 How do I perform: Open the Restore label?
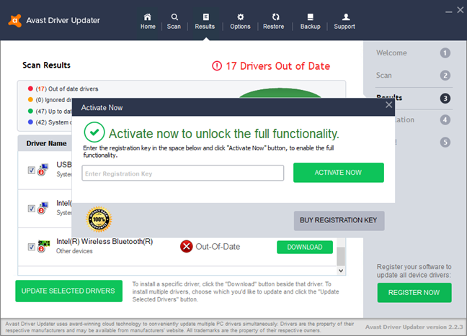273,27
